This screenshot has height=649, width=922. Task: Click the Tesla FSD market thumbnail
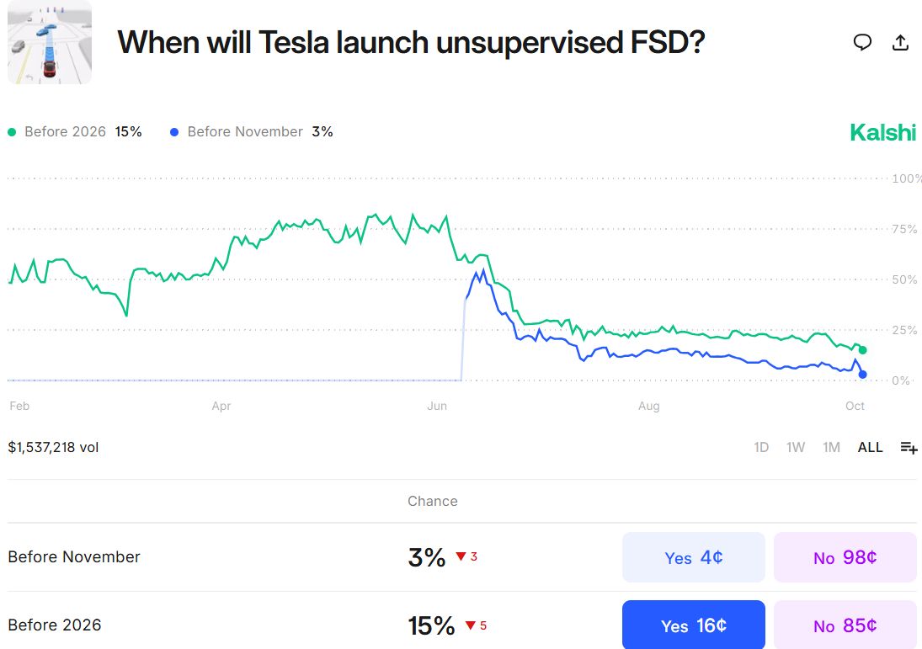(x=50, y=43)
